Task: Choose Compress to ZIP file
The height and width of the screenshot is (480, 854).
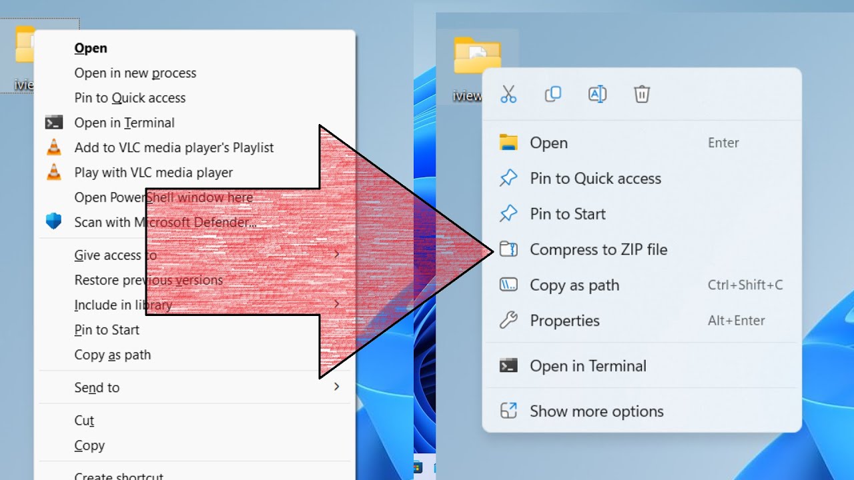Action: [x=598, y=249]
